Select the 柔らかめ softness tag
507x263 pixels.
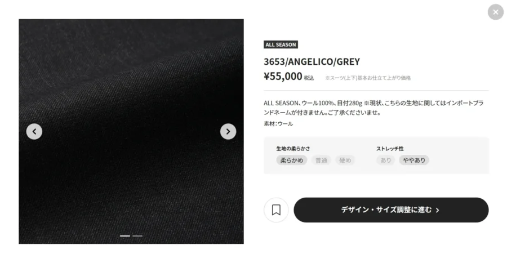(x=292, y=161)
